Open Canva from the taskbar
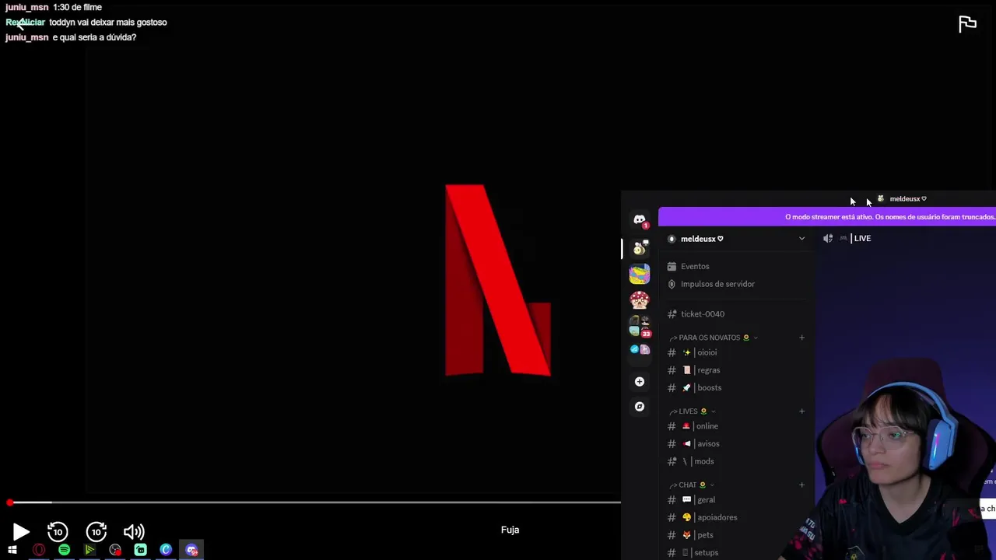The height and width of the screenshot is (560, 996). (x=166, y=550)
